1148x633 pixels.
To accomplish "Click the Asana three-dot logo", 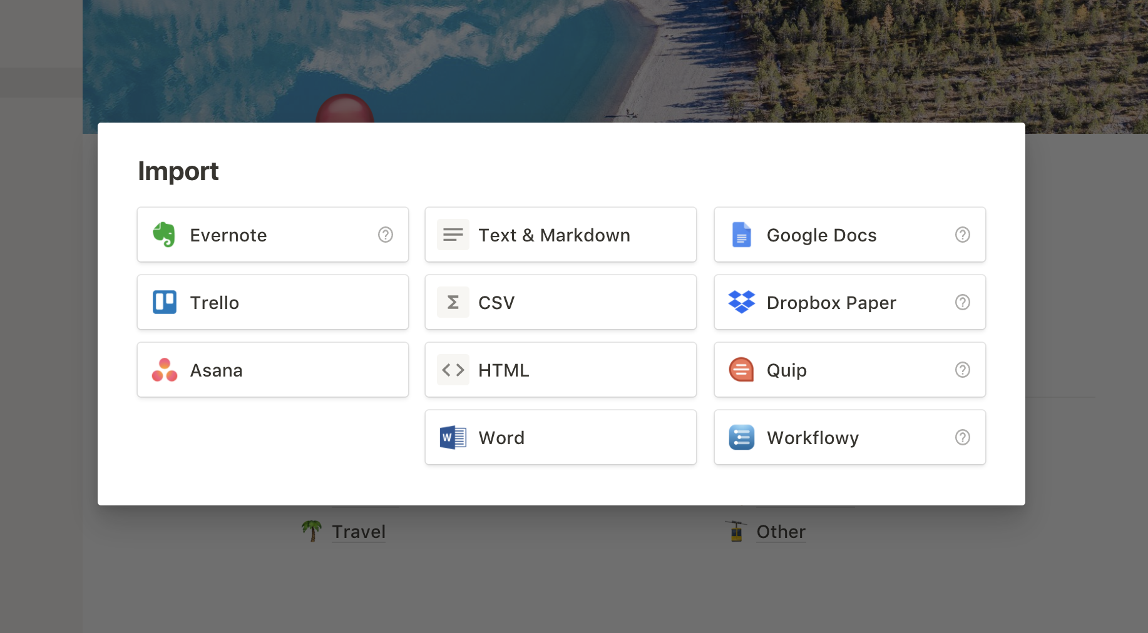I will 165,370.
